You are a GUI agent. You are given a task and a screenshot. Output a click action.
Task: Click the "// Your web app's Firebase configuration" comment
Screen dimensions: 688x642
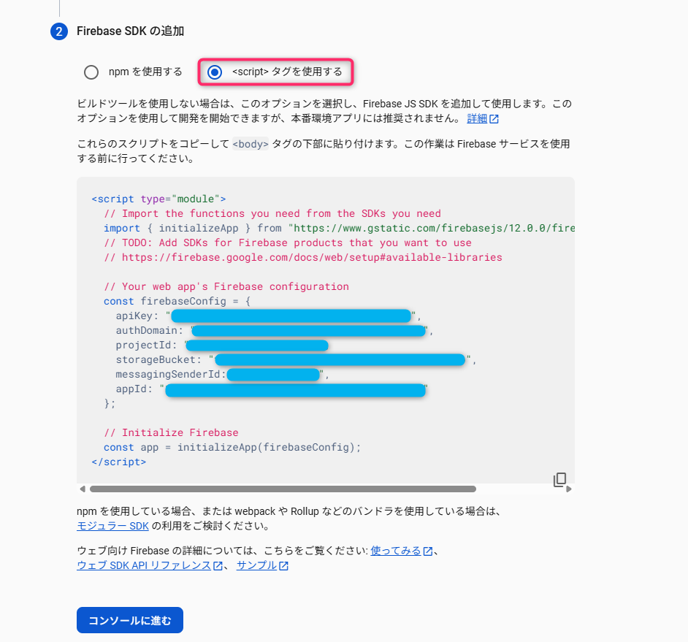[226, 286]
